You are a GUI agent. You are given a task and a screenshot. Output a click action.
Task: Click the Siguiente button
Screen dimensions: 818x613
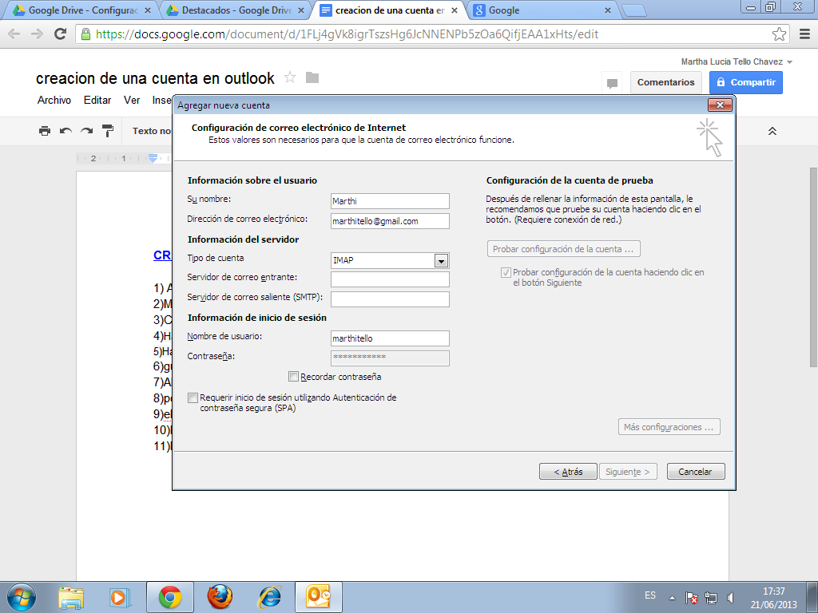[628, 471]
